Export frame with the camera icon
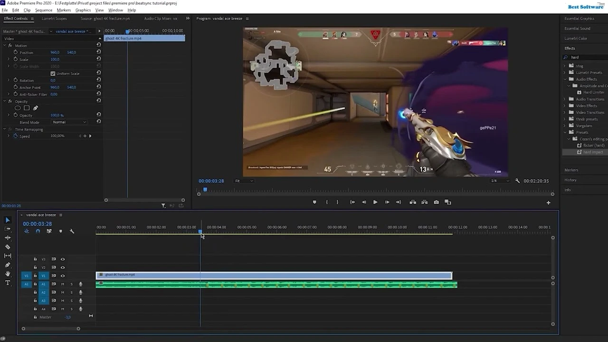 436,202
